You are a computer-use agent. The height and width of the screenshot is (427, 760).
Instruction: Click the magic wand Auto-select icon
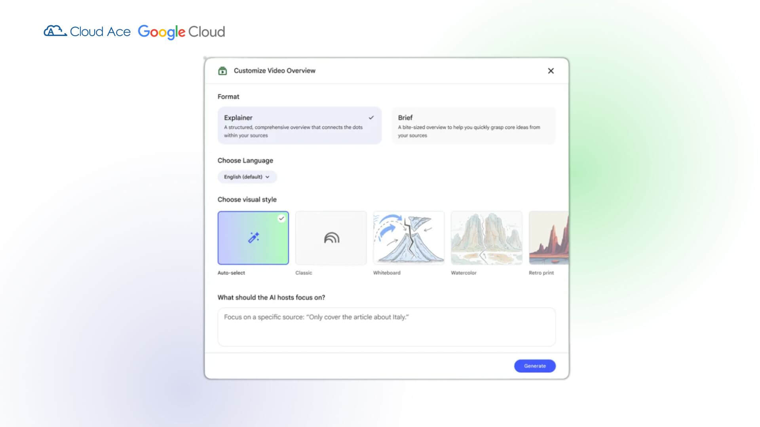point(253,237)
